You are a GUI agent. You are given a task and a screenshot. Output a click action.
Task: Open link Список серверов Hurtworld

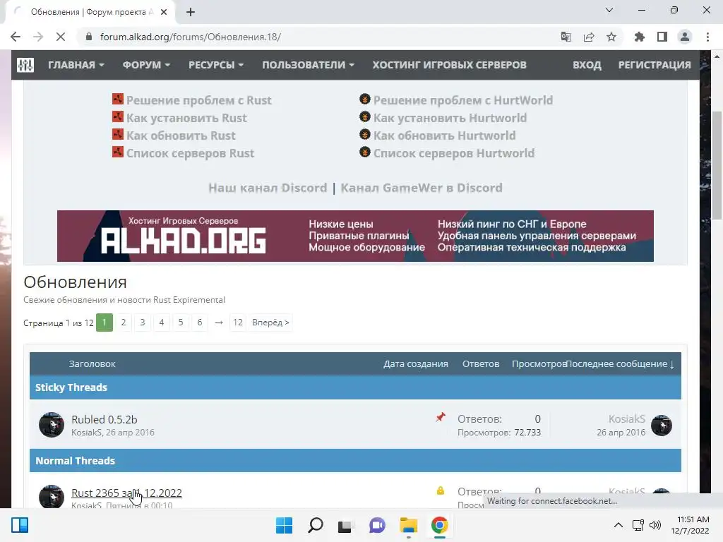pyautogui.click(x=454, y=153)
